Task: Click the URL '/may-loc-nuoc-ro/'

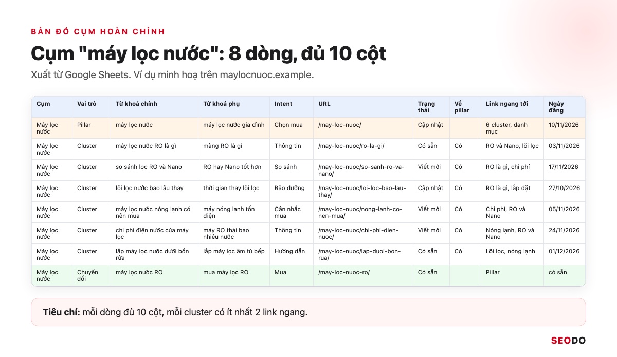Action: [344, 272]
